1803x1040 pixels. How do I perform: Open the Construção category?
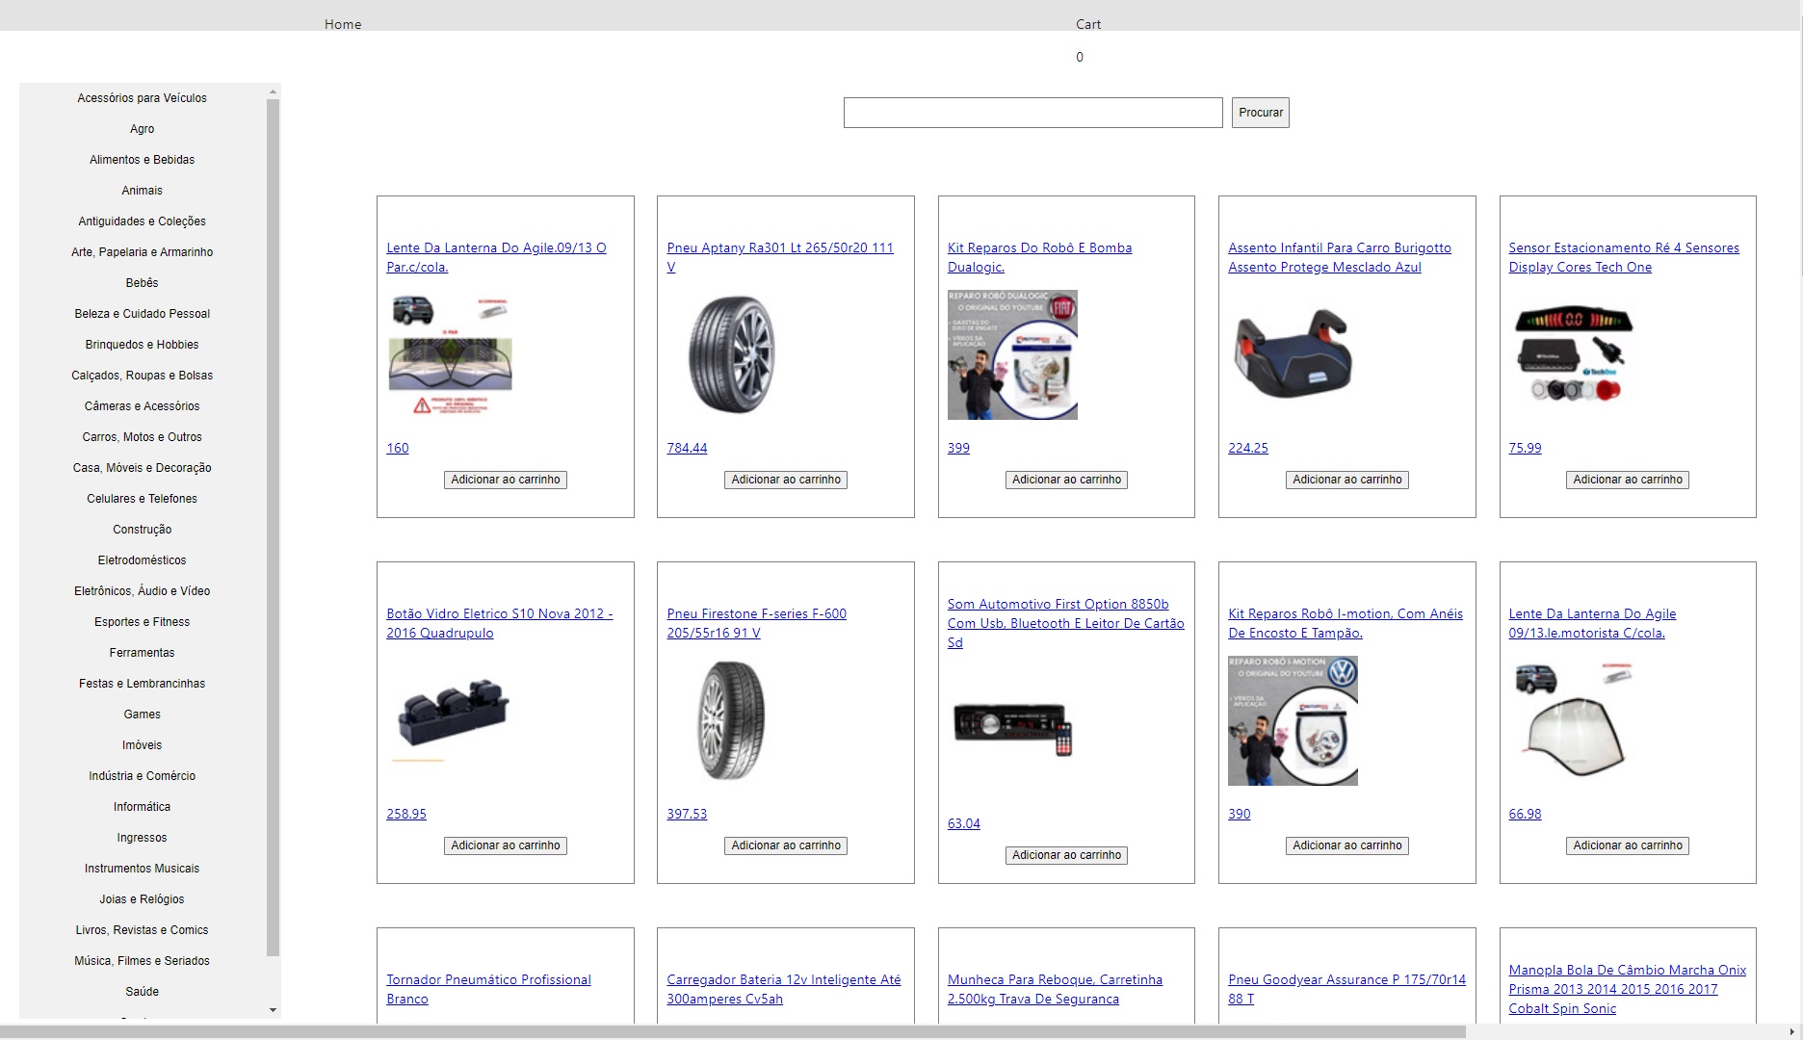tap(142, 530)
